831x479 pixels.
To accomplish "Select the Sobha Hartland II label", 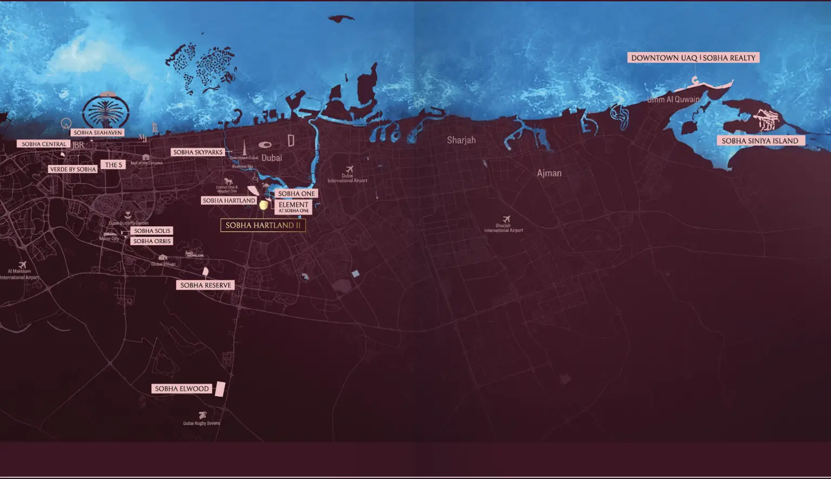I will point(263,225).
